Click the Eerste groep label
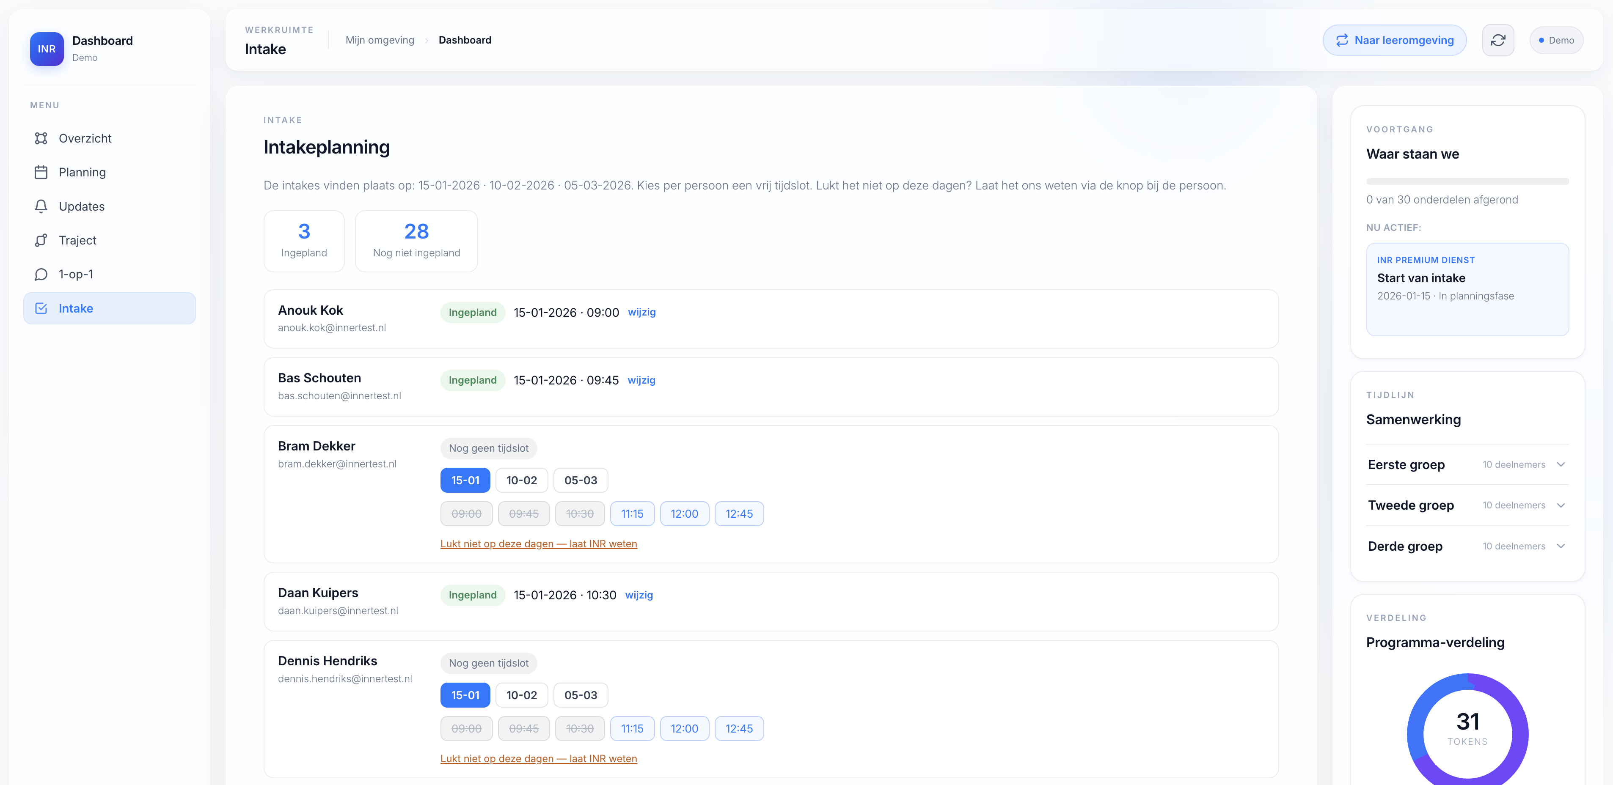This screenshot has width=1613, height=785. coord(1406,464)
